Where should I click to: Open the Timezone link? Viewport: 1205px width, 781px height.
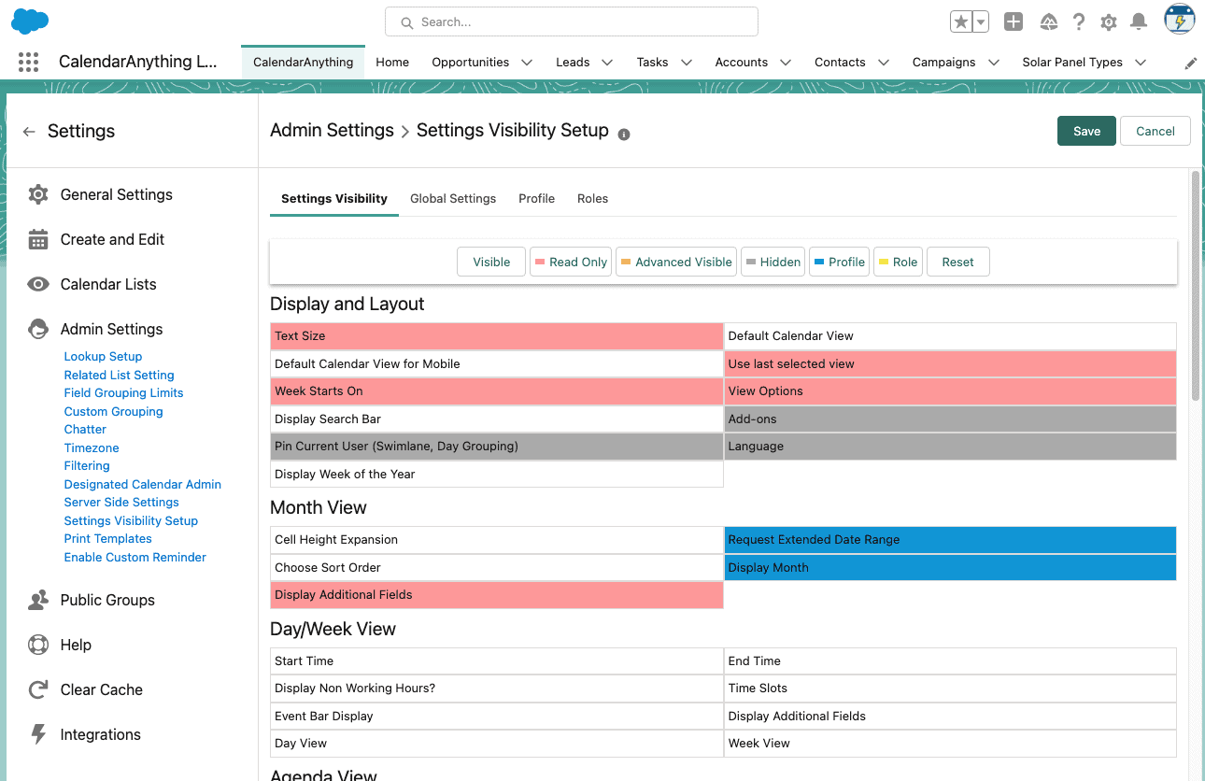[x=92, y=447]
